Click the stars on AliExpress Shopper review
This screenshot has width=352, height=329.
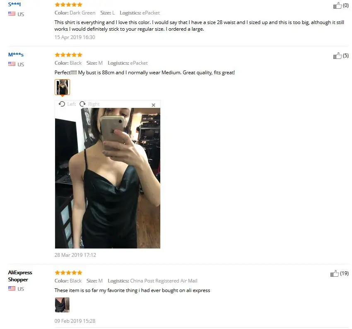[x=68, y=273]
